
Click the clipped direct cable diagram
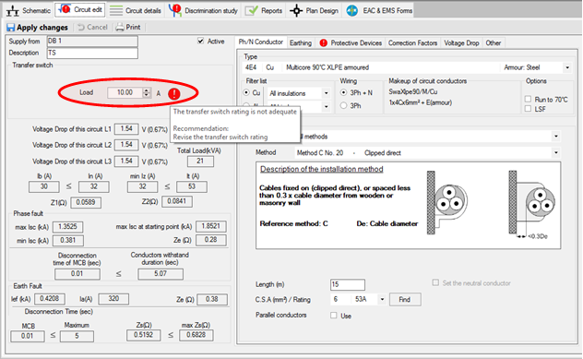coord(447,203)
